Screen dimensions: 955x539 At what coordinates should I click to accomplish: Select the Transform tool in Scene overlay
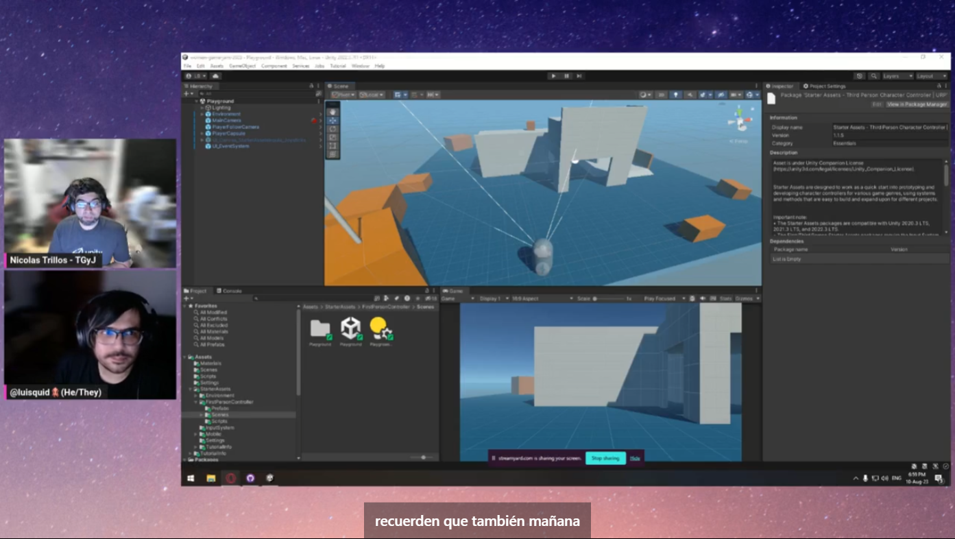(333, 154)
